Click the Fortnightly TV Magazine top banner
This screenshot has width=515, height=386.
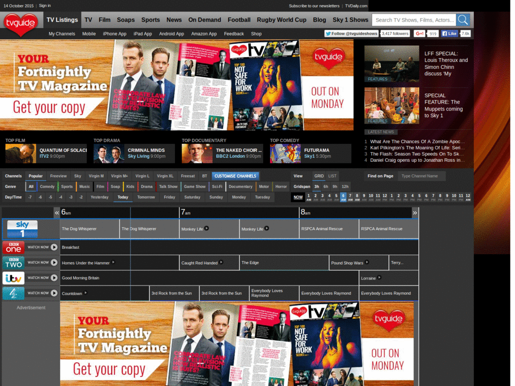tap(177, 85)
